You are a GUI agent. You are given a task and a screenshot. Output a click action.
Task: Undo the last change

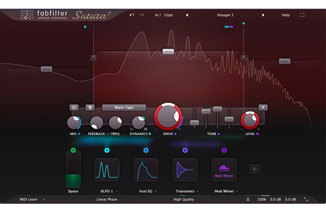[x=132, y=15]
